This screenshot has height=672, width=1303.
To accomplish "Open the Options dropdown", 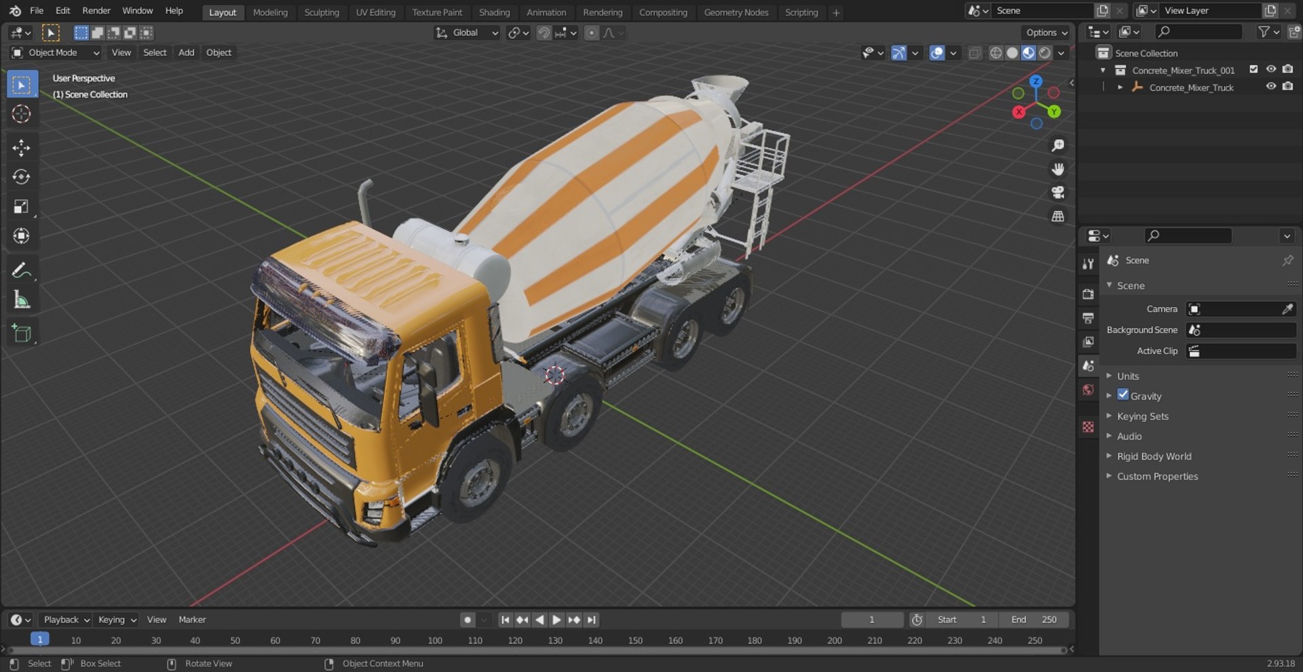I will click(1046, 33).
